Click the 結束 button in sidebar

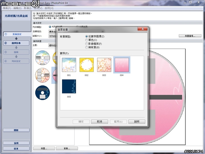[x=16, y=149]
